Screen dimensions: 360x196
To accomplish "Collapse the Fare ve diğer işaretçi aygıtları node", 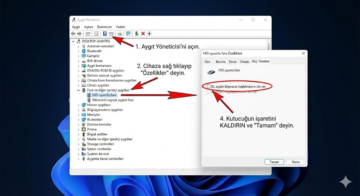I will coord(78,90).
